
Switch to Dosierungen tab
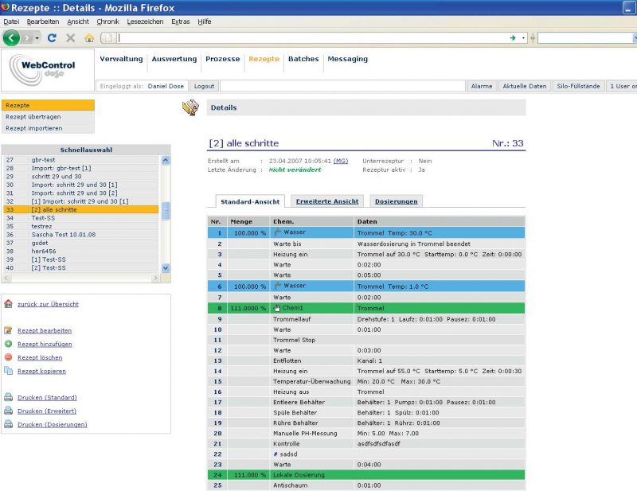pos(396,201)
